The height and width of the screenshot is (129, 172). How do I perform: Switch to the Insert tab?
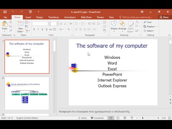pos(28,17)
